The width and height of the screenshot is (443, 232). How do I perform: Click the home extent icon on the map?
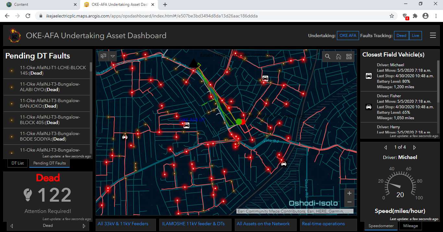[x=339, y=56]
